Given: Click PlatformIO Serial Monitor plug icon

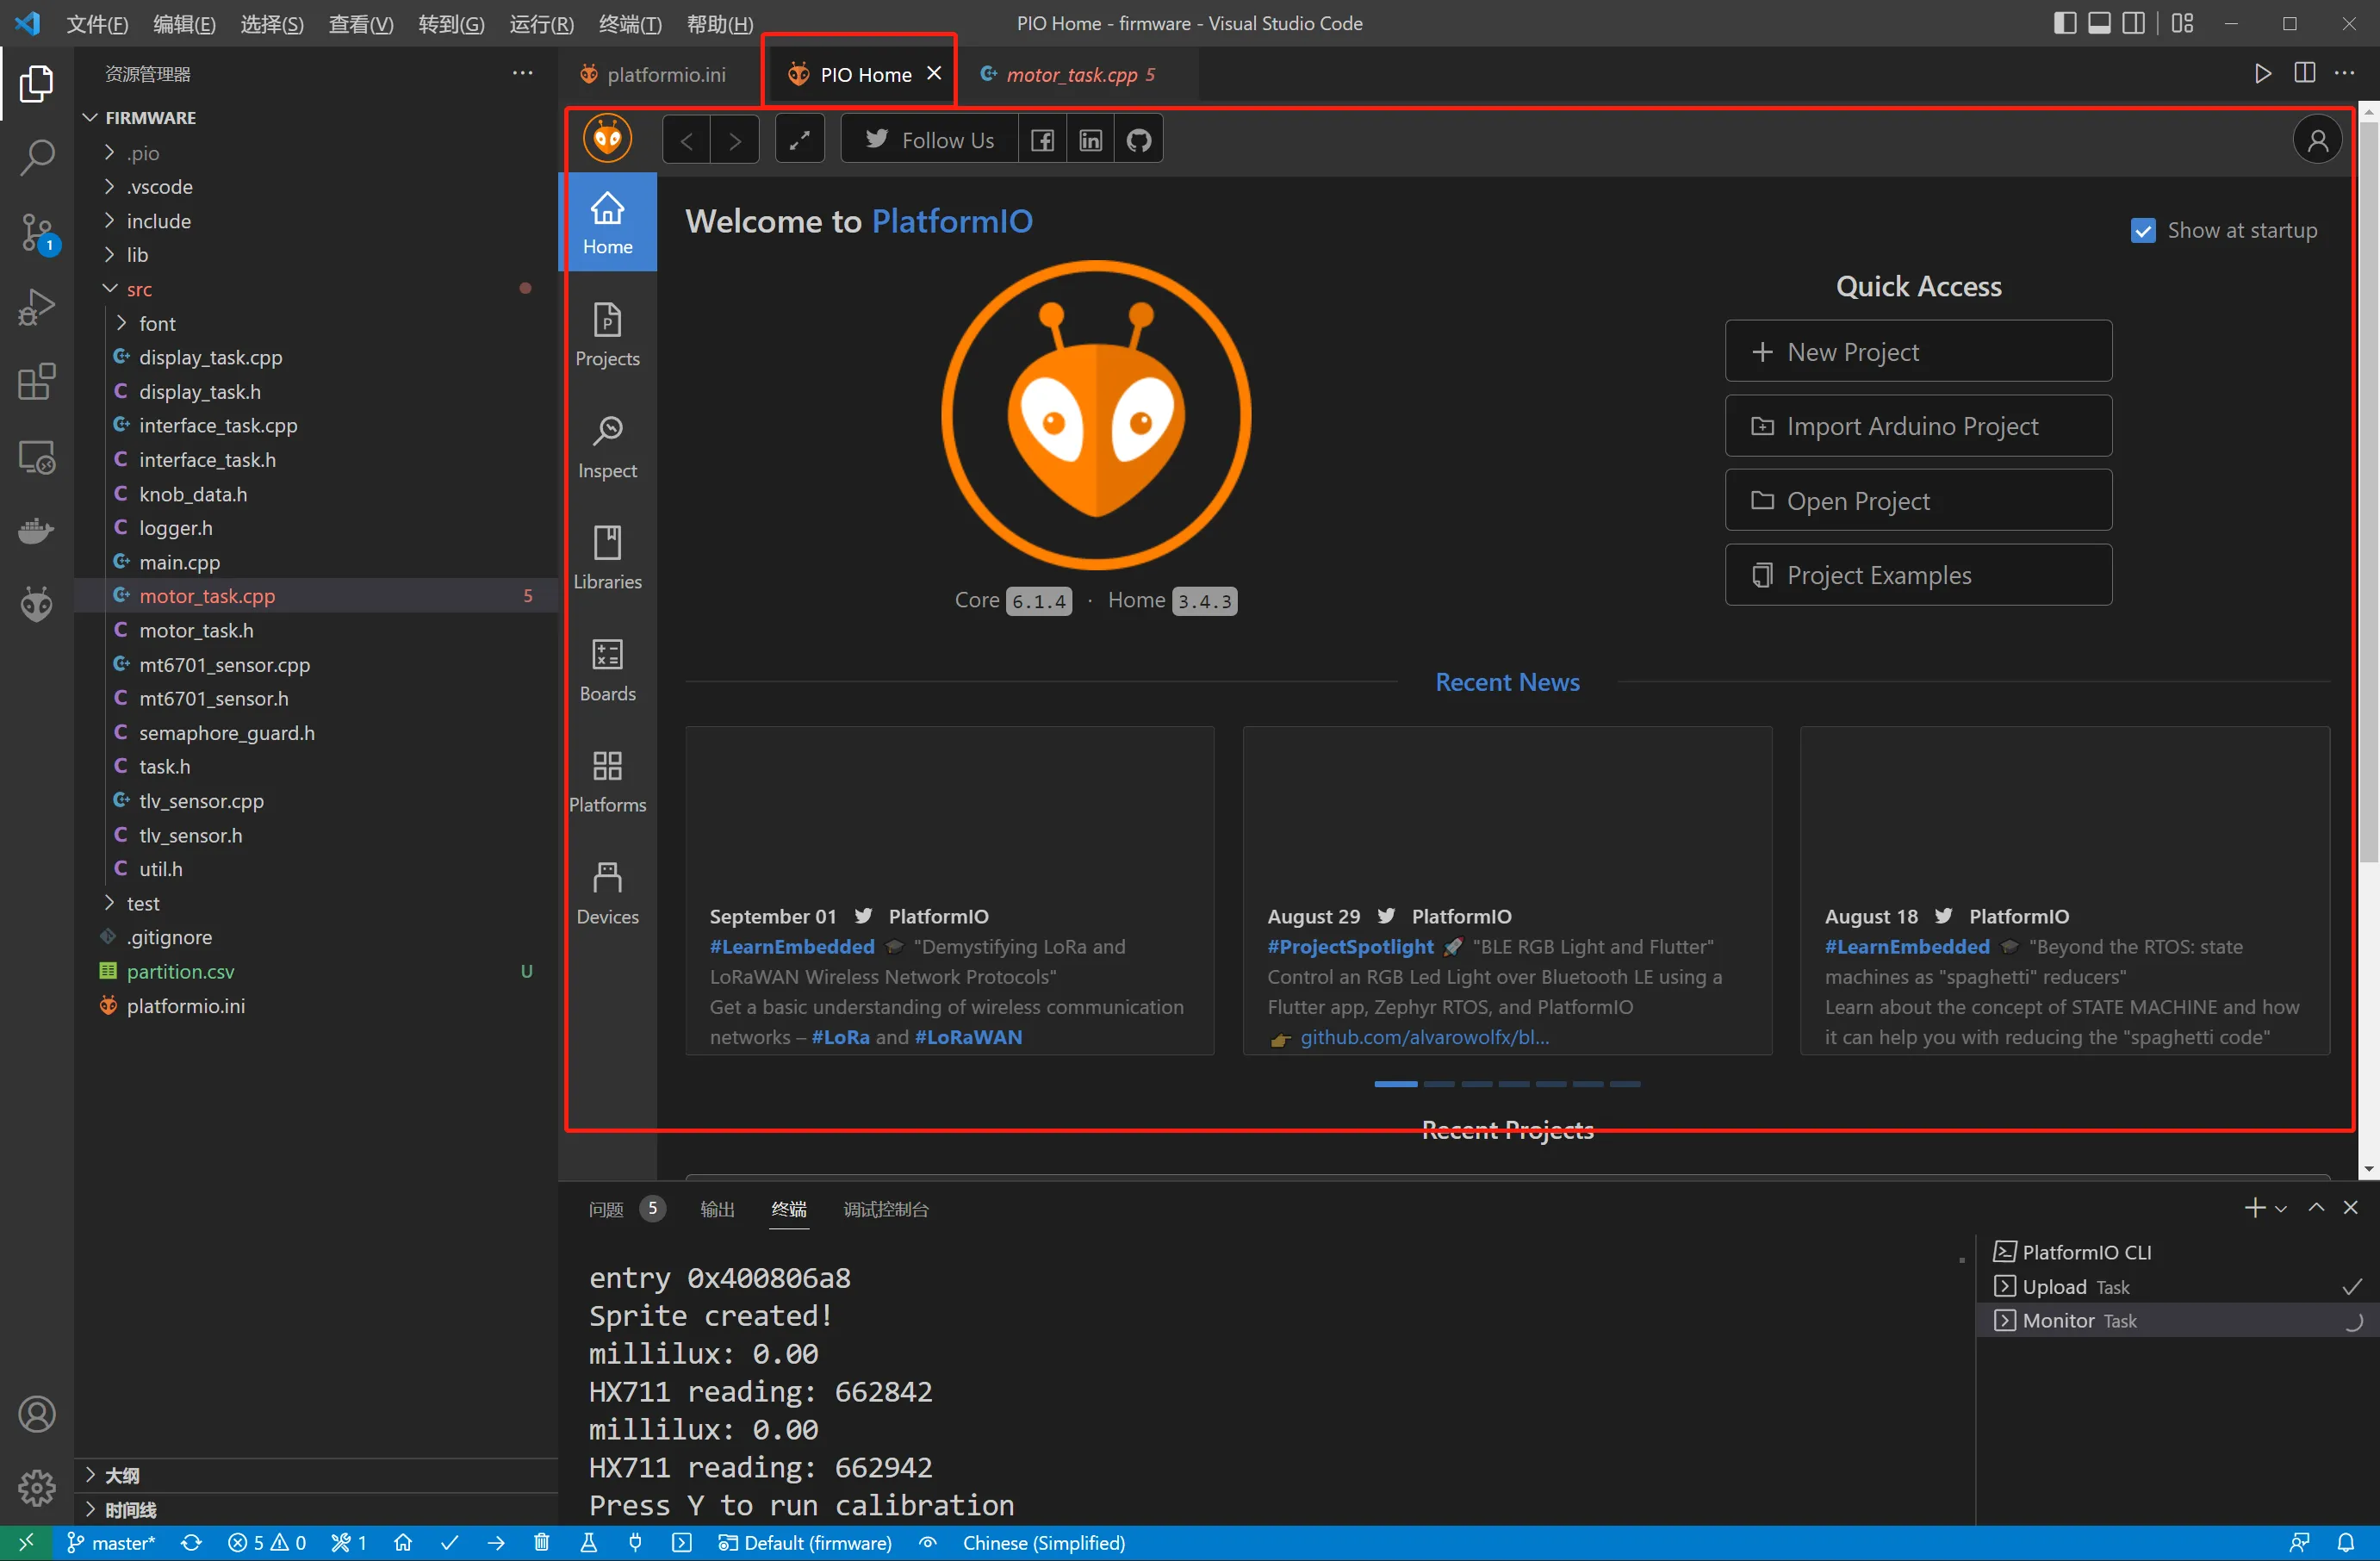Looking at the screenshot, I should tap(635, 1543).
